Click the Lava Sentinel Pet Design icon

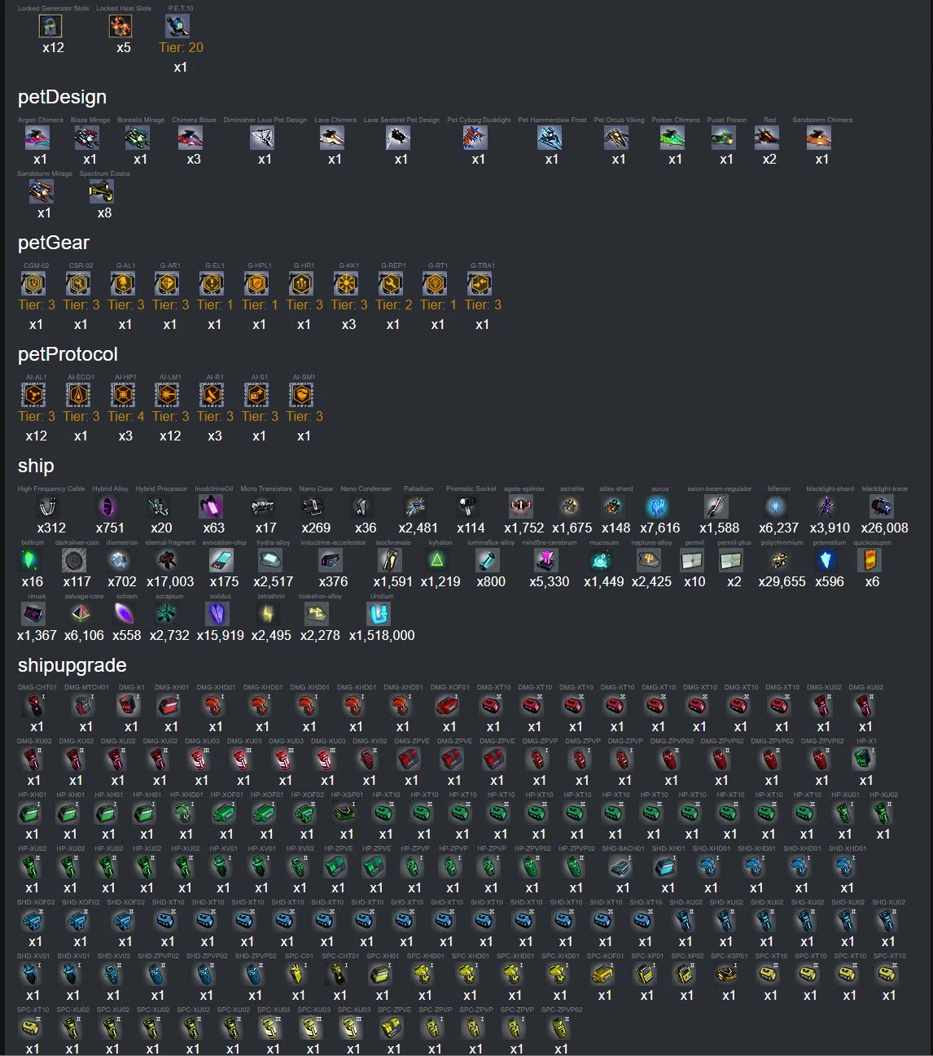(x=399, y=138)
